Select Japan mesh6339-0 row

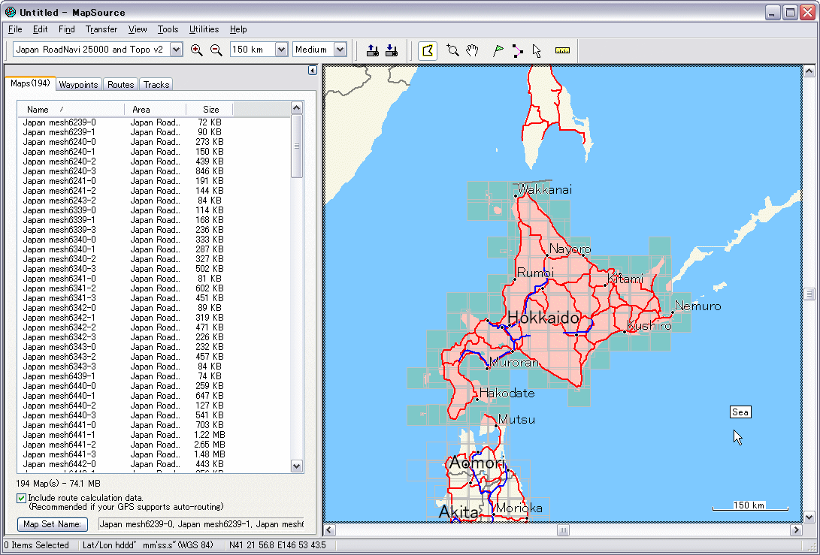(154, 210)
